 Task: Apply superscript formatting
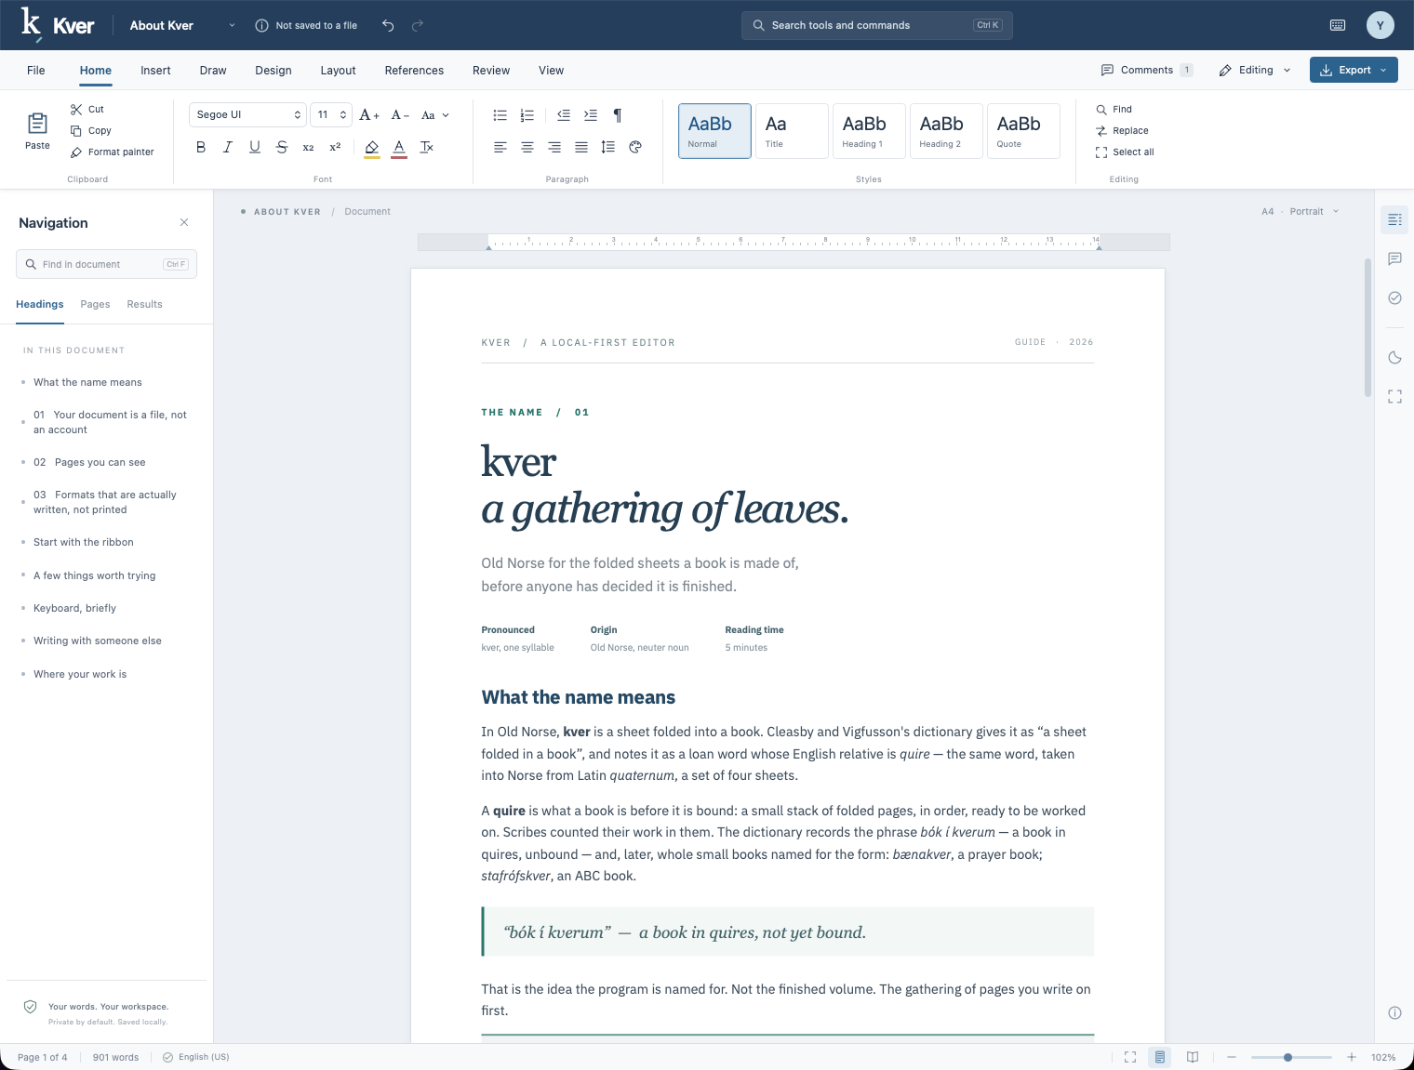click(336, 147)
